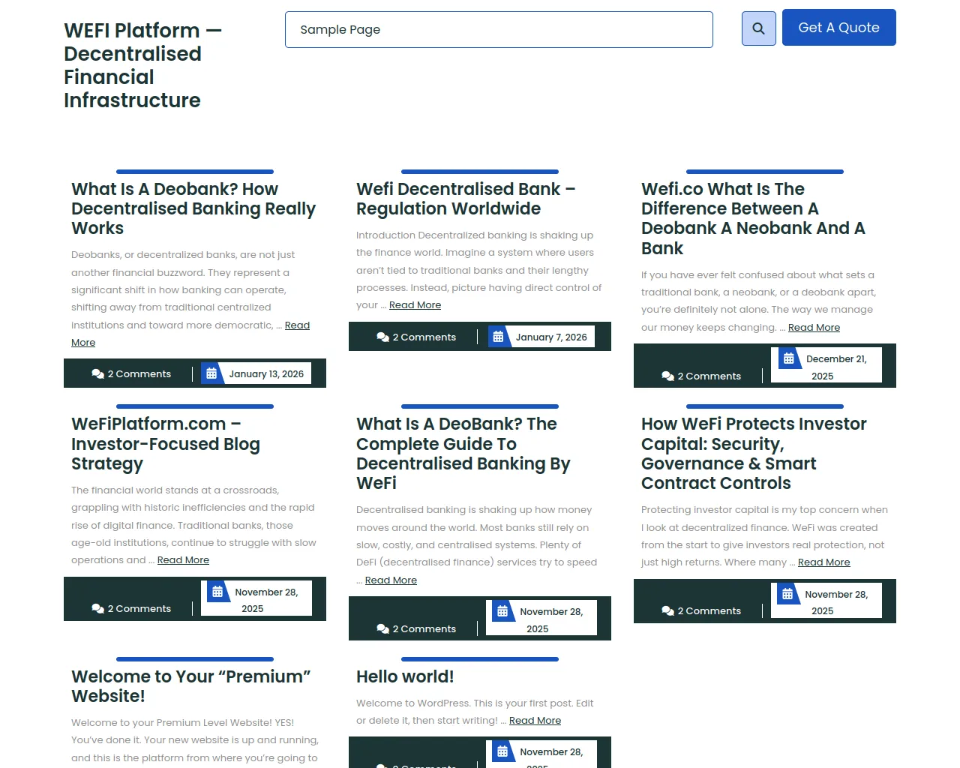Click '2 Comments' text under 'Complete Guide To Decentralised Banking'
Viewport: 960px width, 768px height.
tap(424, 628)
